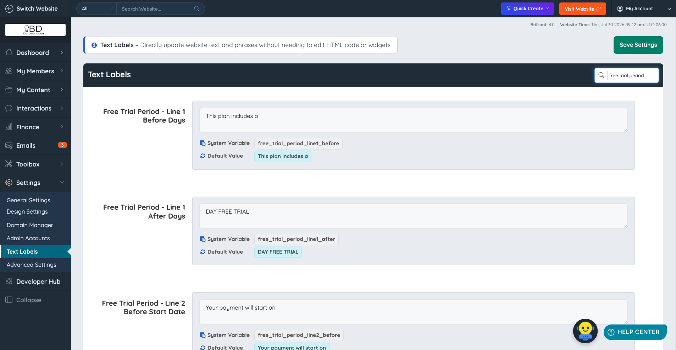Open the Quick Create dropdown

tap(527, 9)
